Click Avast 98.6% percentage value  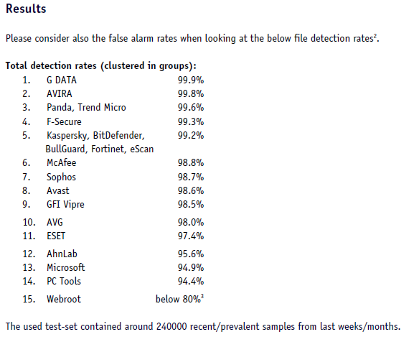(191, 190)
